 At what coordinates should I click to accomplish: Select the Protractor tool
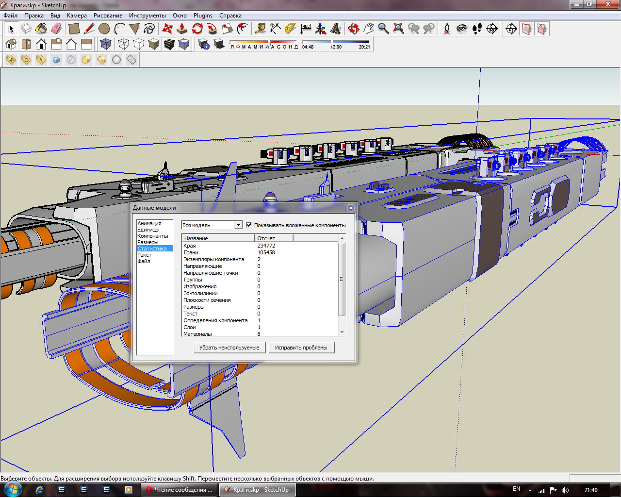290,29
